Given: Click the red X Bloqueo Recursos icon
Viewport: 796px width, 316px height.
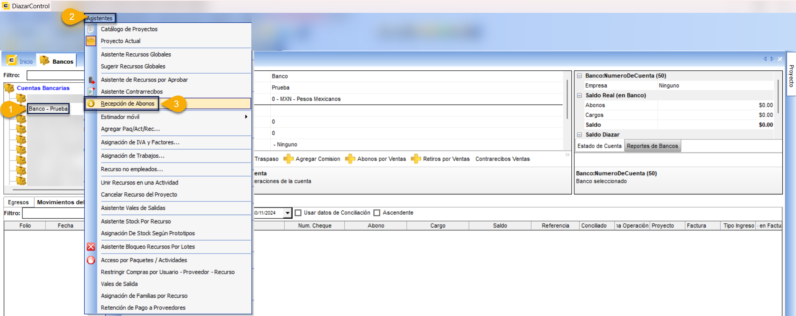Looking at the screenshot, I should click(91, 247).
